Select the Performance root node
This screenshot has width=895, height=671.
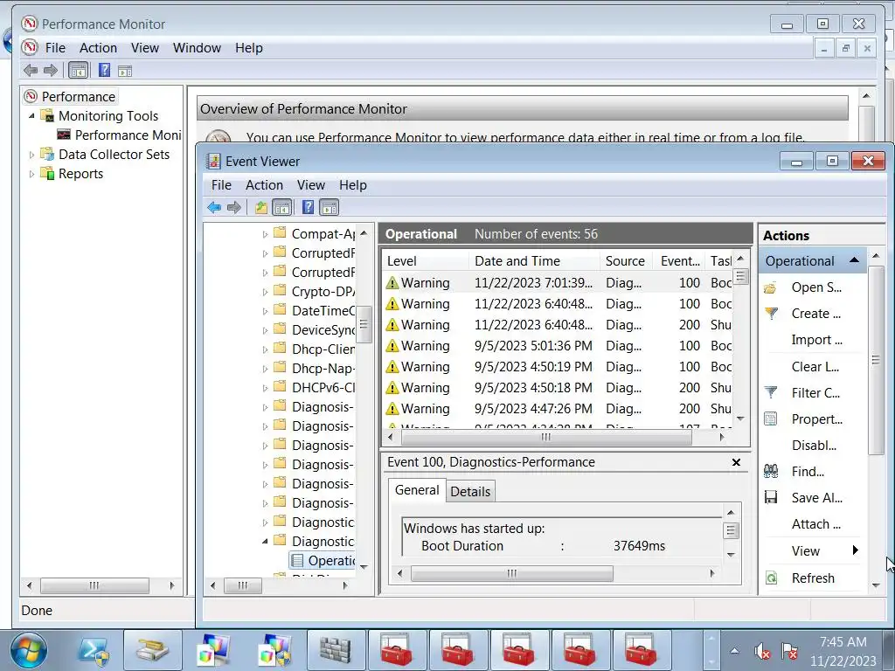coord(71,96)
